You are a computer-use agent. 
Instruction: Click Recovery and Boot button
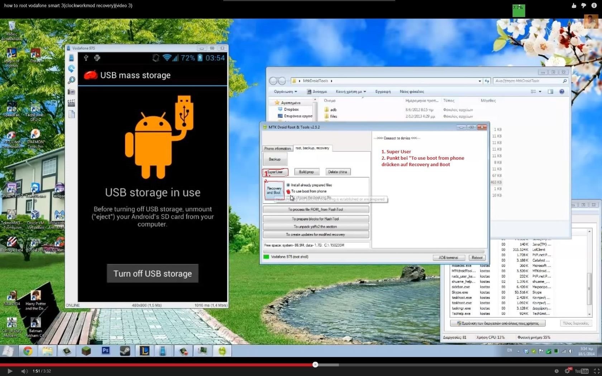(x=274, y=190)
